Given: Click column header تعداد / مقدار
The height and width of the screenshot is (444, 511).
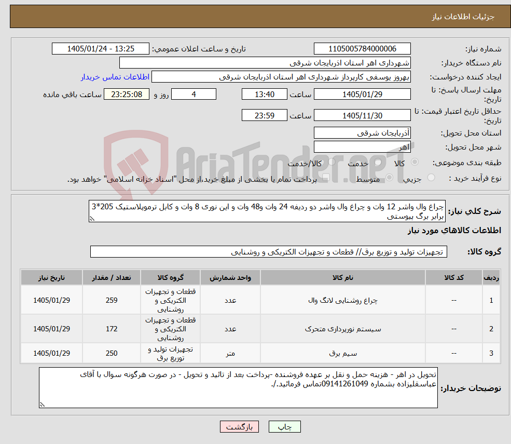Looking at the screenshot, I should point(112,278).
